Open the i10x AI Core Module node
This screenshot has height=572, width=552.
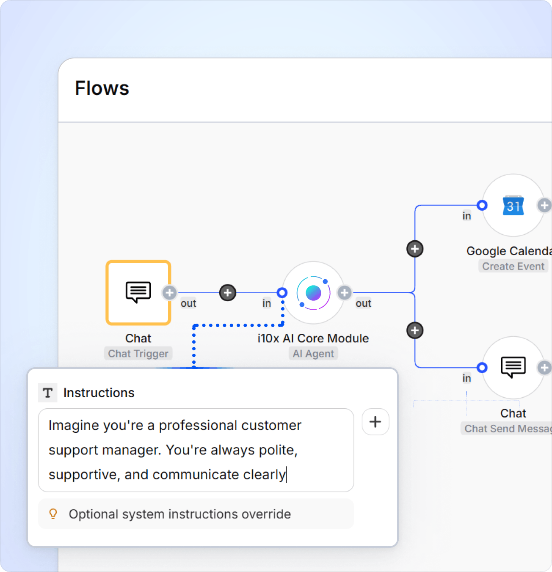[x=313, y=292]
